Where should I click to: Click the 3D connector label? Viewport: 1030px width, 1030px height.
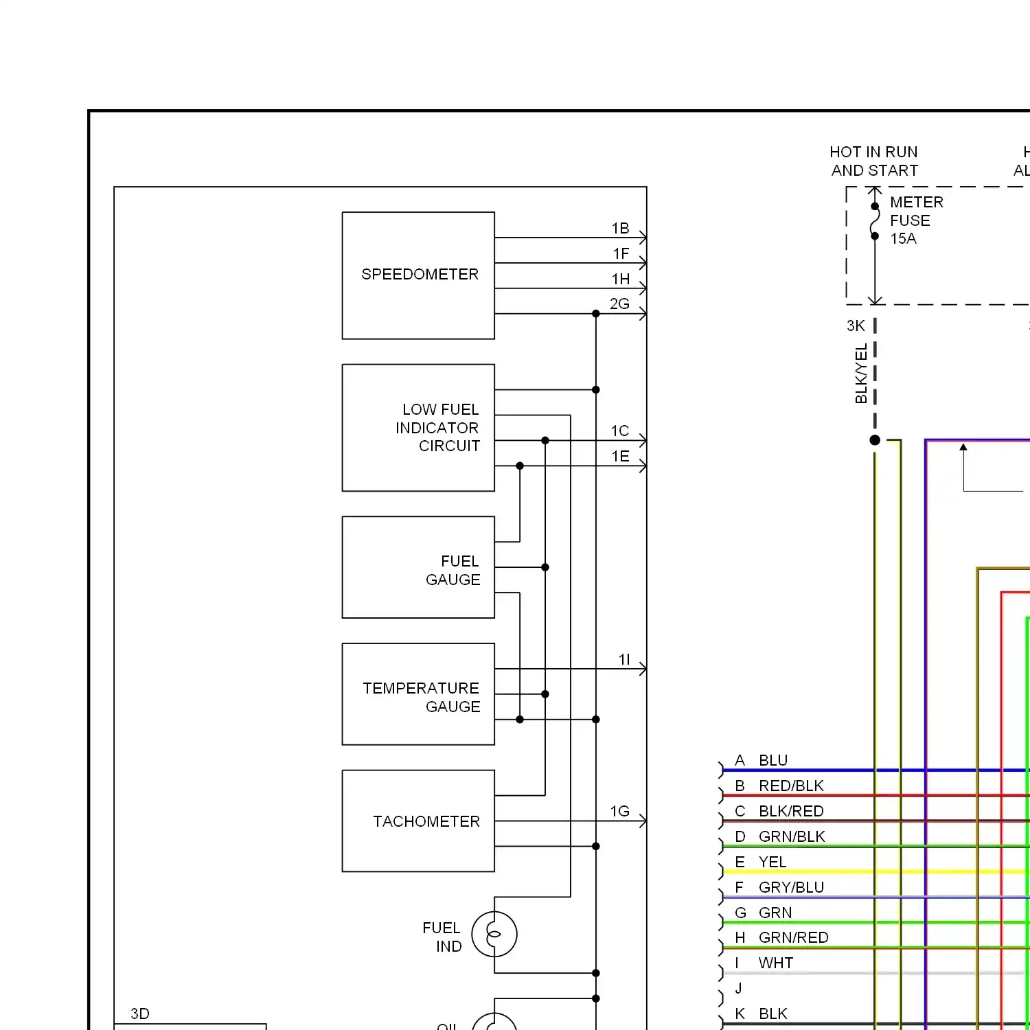(x=140, y=1014)
